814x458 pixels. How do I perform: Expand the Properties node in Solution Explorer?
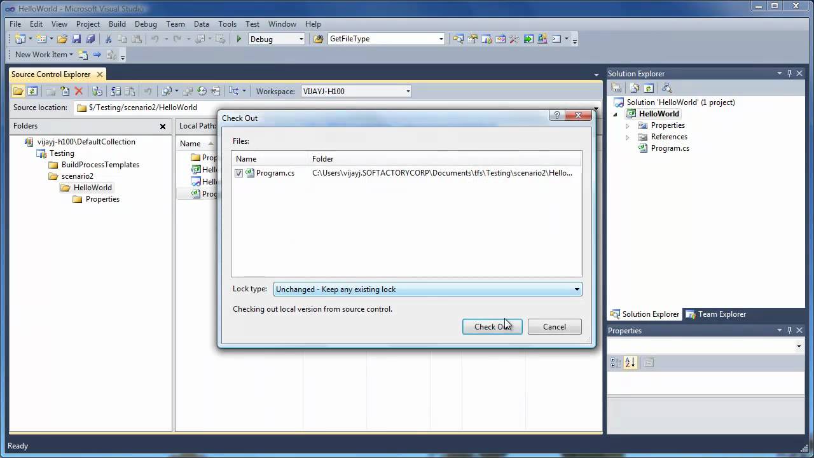(627, 126)
